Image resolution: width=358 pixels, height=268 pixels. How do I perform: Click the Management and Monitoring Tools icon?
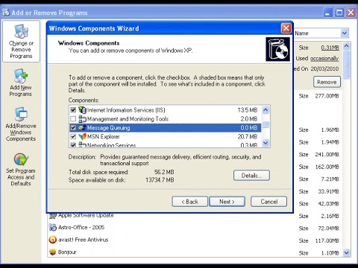pos(82,119)
